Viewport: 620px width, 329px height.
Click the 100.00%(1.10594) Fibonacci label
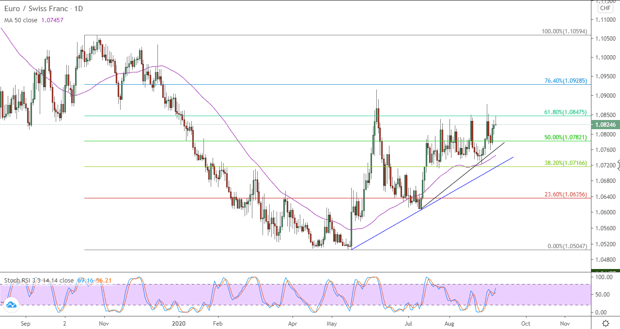tap(564, 31)
